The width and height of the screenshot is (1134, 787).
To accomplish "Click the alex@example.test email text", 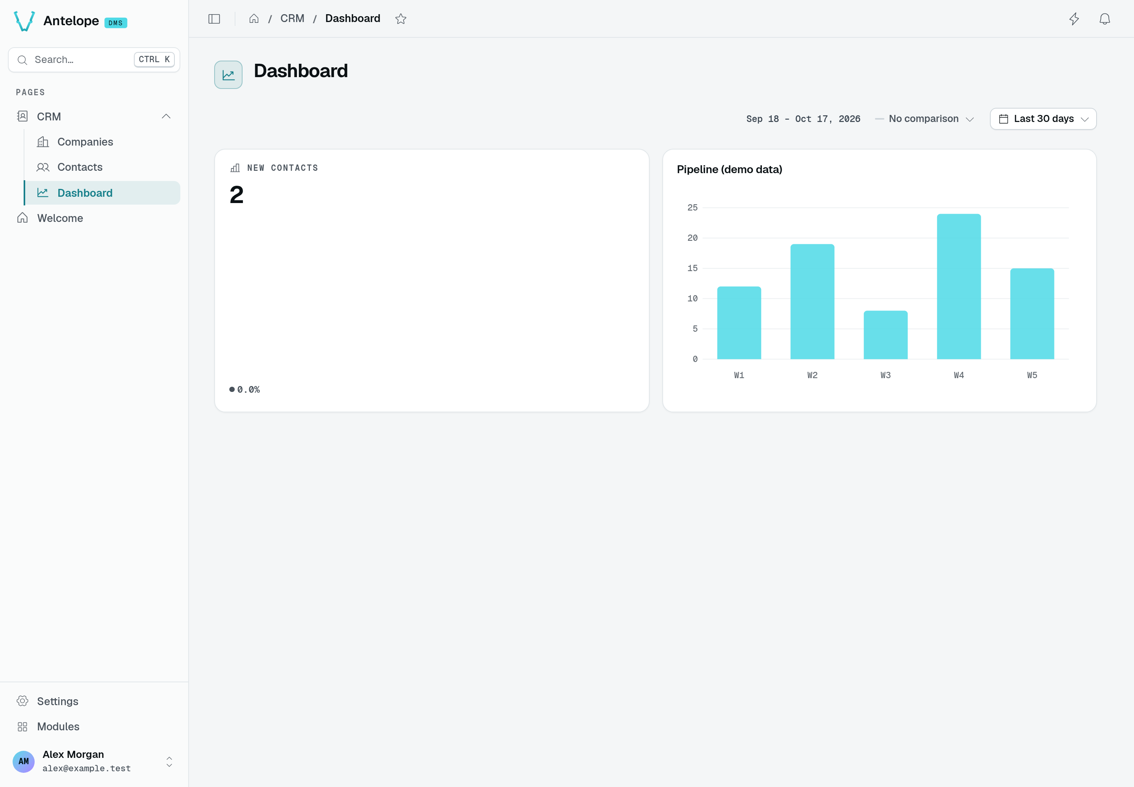I will point(86,768).
